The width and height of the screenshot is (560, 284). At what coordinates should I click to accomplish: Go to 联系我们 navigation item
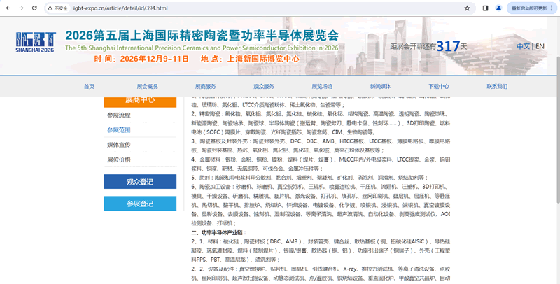click(x=497, y=86)
